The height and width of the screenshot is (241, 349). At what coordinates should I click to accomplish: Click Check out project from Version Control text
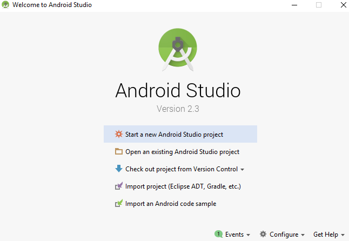(x=182, y=169)
